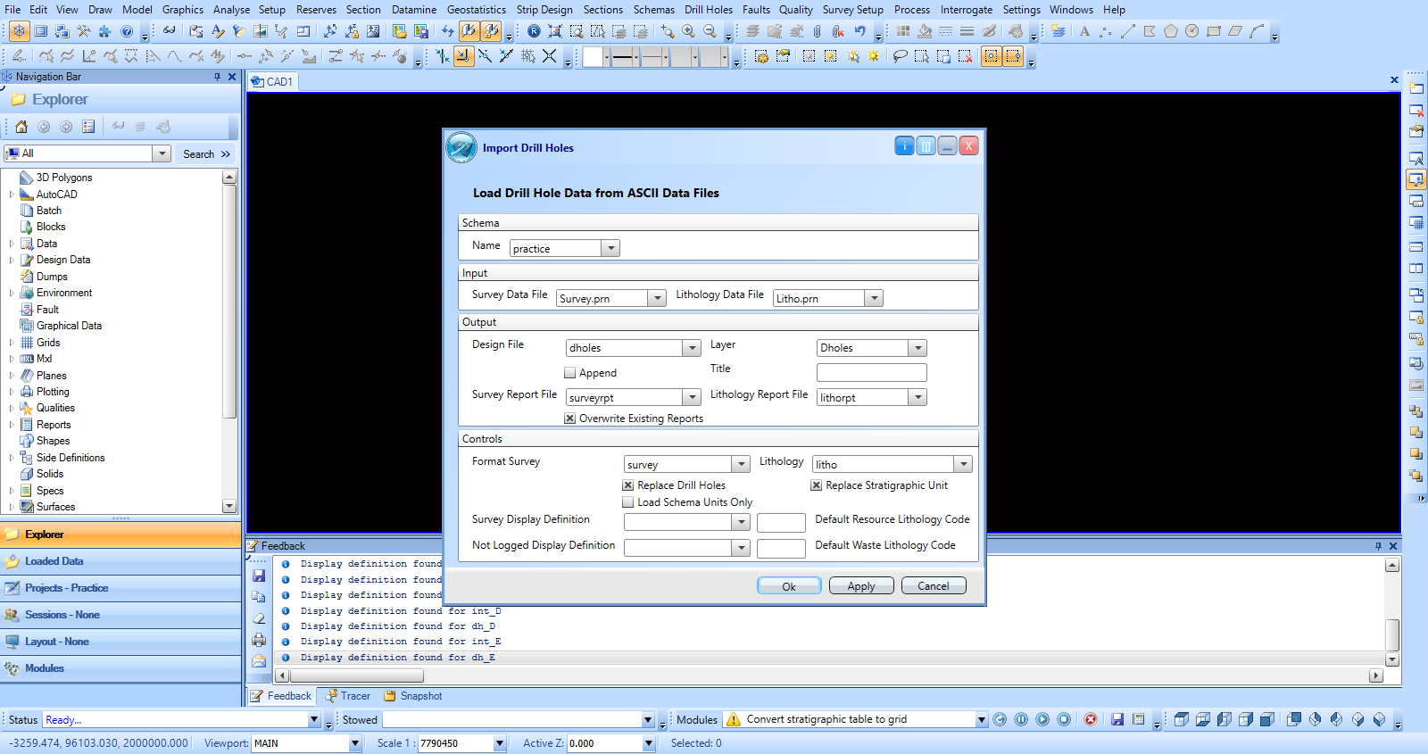Toggle Load Schema Units Only checkbox

tap(628, 502)
